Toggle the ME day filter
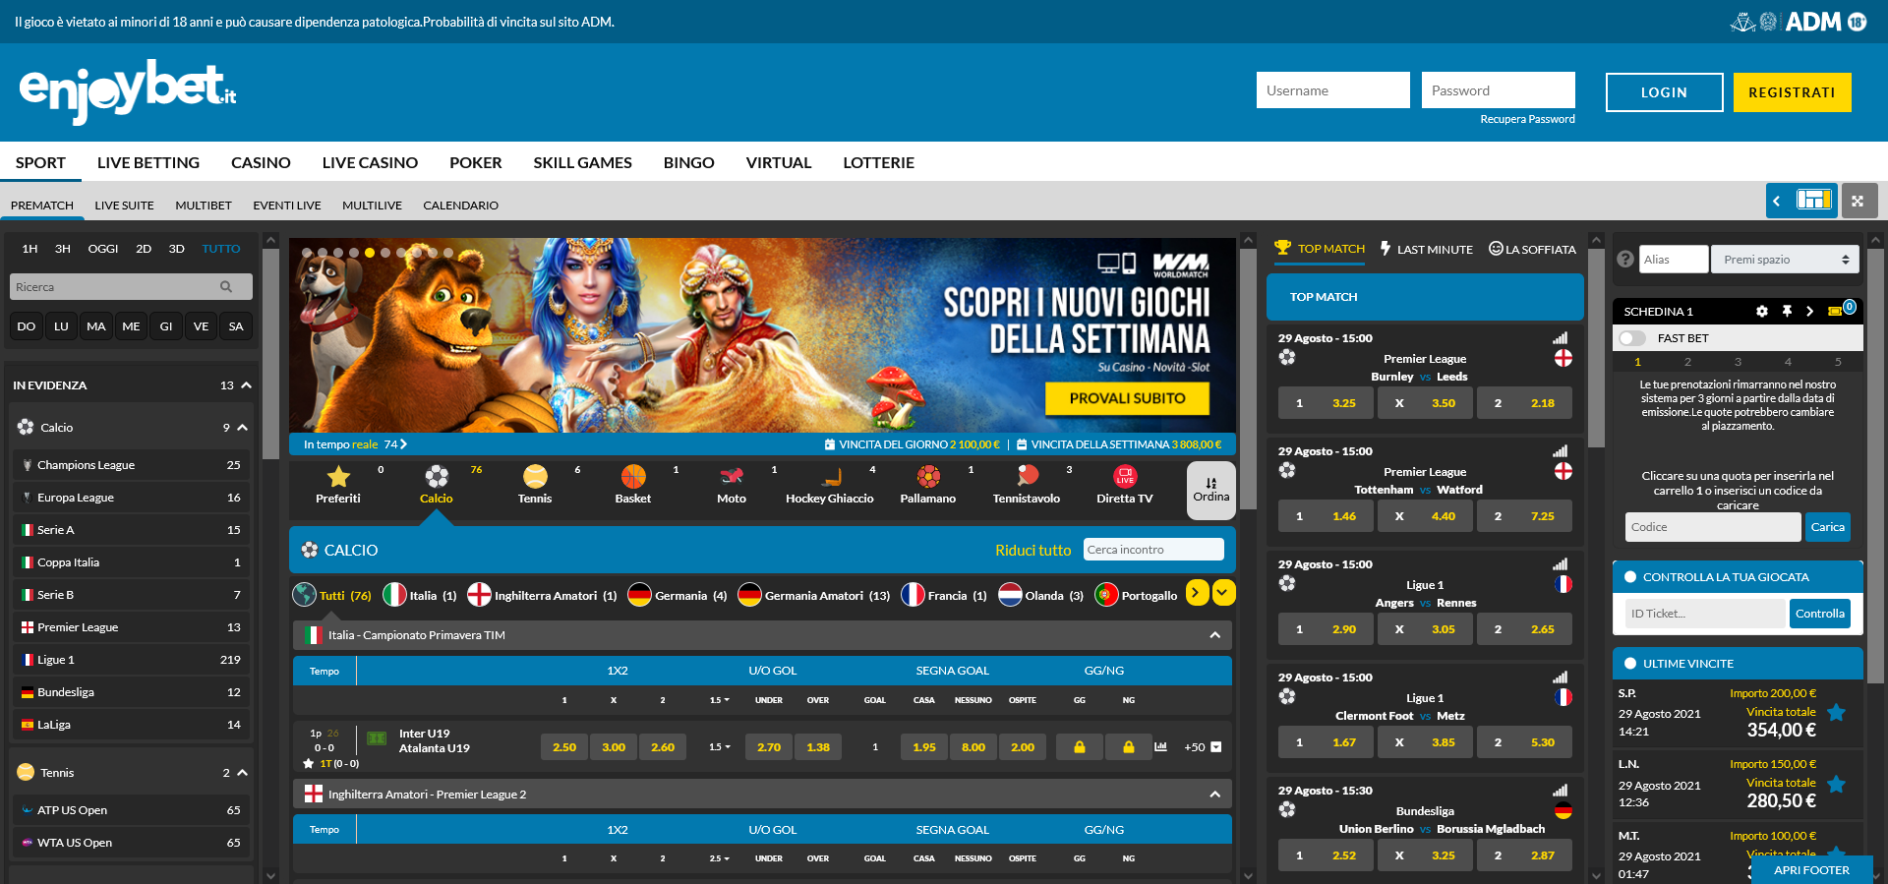This screenshot has height=884, width=1888. point(131,326)
